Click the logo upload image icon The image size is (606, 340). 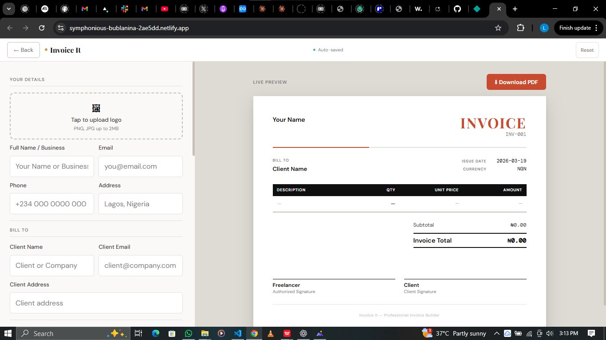pyautogui.click(x=96, y=108)
